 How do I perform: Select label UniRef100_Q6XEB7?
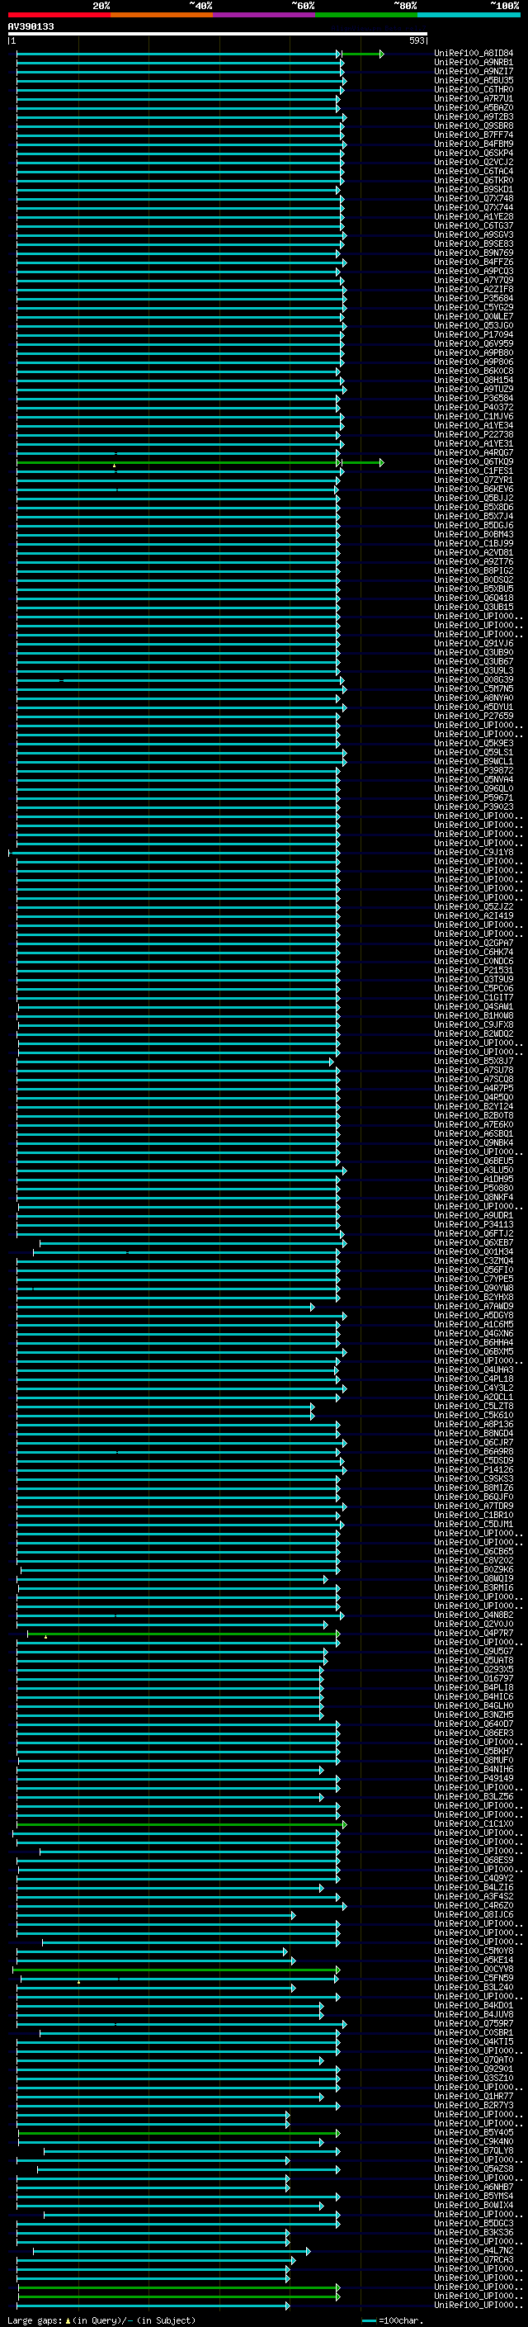[474, 1243]
